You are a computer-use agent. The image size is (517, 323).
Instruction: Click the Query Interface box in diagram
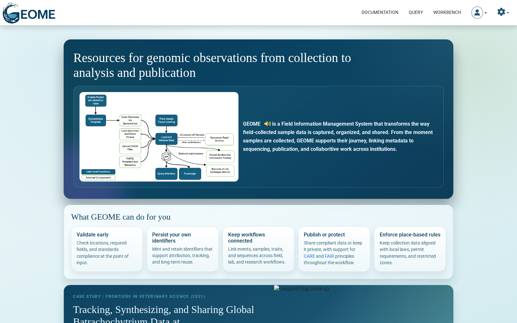click(x=166, y=174)
